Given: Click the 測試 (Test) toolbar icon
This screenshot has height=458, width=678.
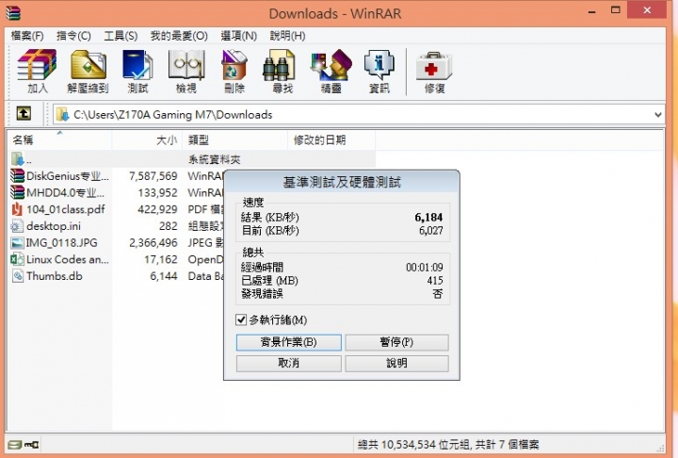Looking at the screenshot, I should 137,71.
